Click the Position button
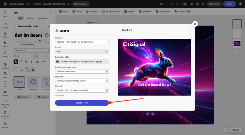This screenshot has width=245, height=135. coord(23,97)
